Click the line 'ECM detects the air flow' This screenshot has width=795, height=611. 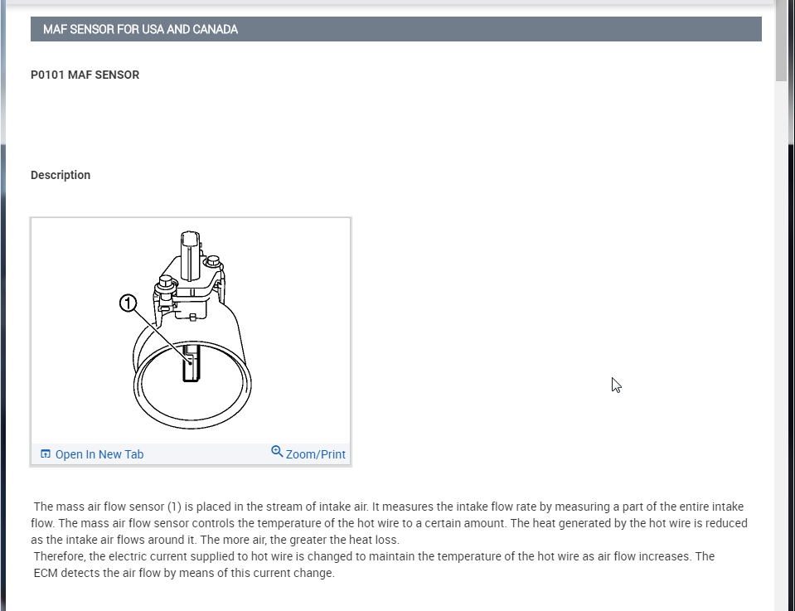point(184,573)
